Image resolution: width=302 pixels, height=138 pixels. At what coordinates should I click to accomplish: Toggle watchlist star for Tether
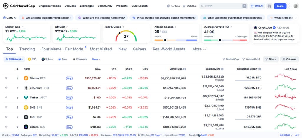click(6, 98)
